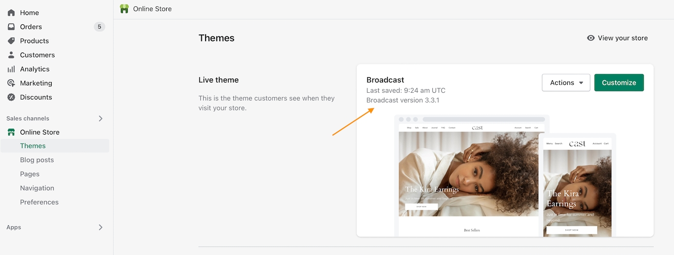Click the Orders inbox icon
This screenshot has height=255, width=674.
[11, 27]
